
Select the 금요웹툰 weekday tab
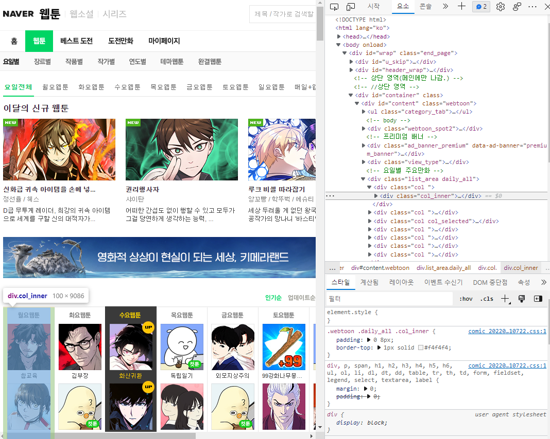[x=199, y=87]
